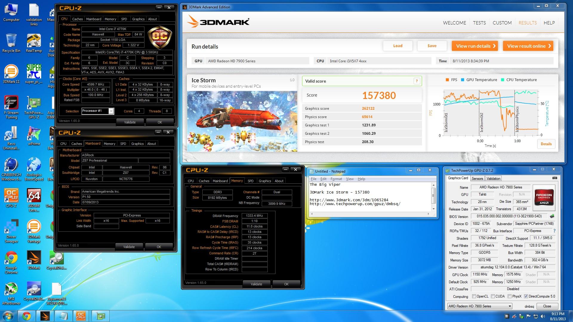The image size is (573, 322).
Task: Toggle PhysX checkbox in GPU-Z
Action: pyautogui.click(x=510, y=296)
